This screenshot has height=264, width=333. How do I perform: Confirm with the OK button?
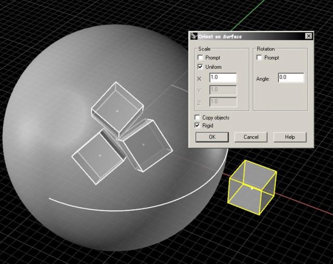212,137
